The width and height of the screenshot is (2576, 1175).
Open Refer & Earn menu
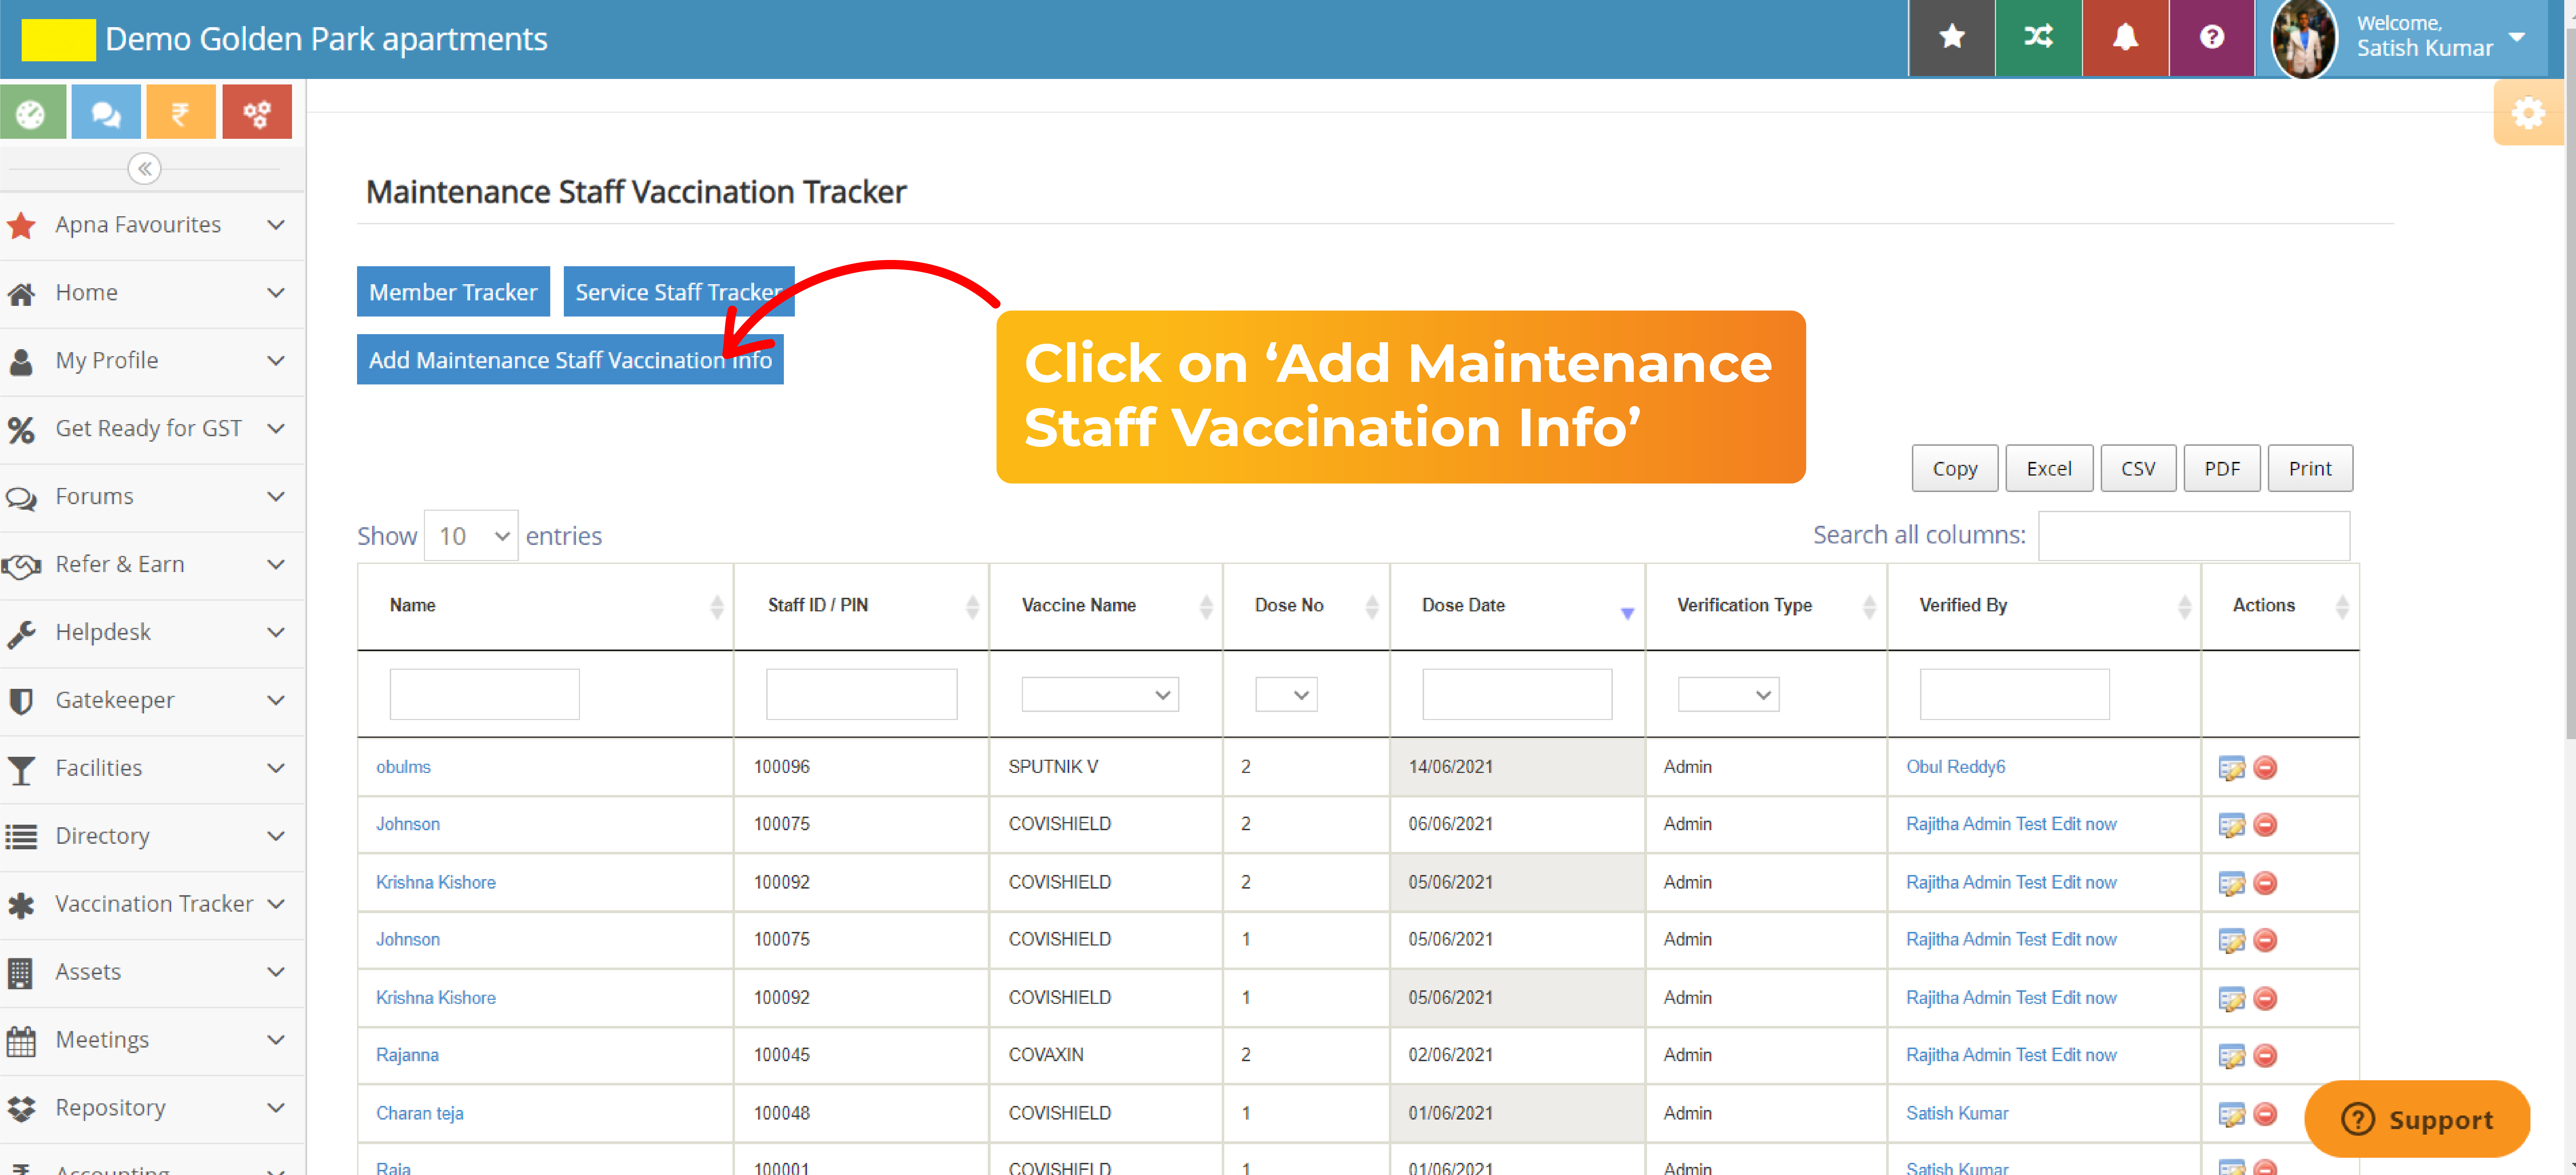[152, 565]
